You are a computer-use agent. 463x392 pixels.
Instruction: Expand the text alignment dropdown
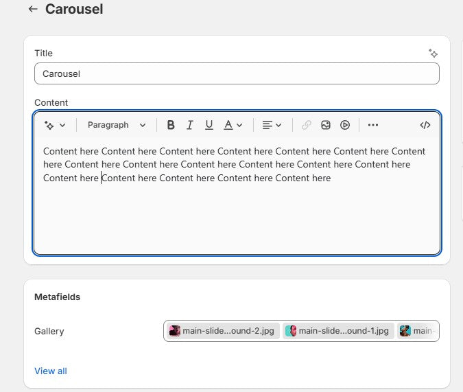272,125
